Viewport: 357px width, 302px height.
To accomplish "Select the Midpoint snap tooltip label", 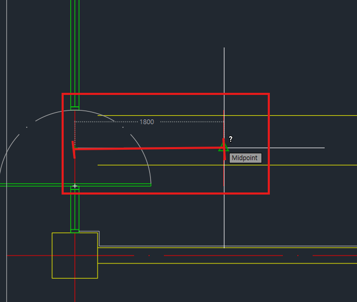I will pos(245,158).
